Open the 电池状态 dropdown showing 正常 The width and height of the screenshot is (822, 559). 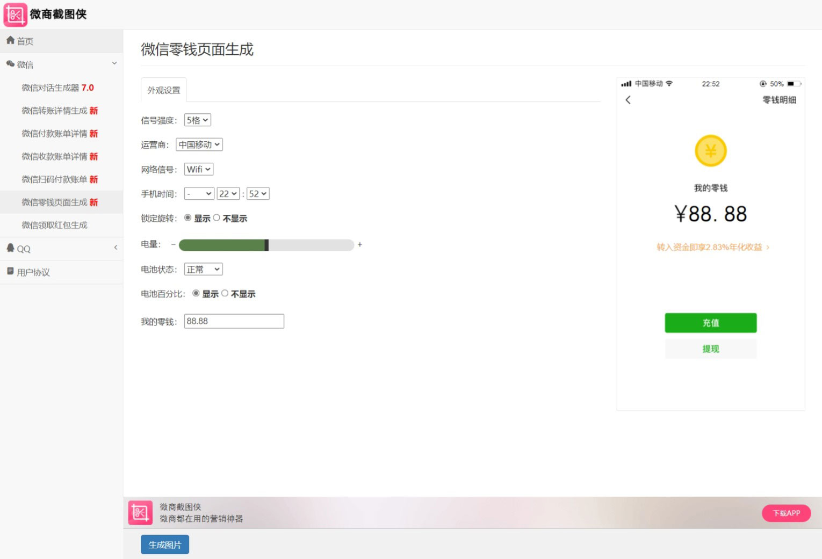point(203,269)
